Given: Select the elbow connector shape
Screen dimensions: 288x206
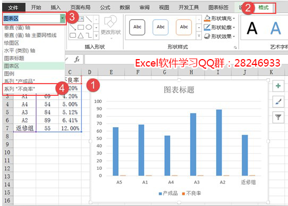Looking at the screenshot, I should click(89, 35).
